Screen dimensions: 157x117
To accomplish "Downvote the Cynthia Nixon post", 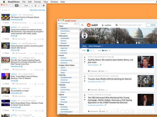I will 85,62.
